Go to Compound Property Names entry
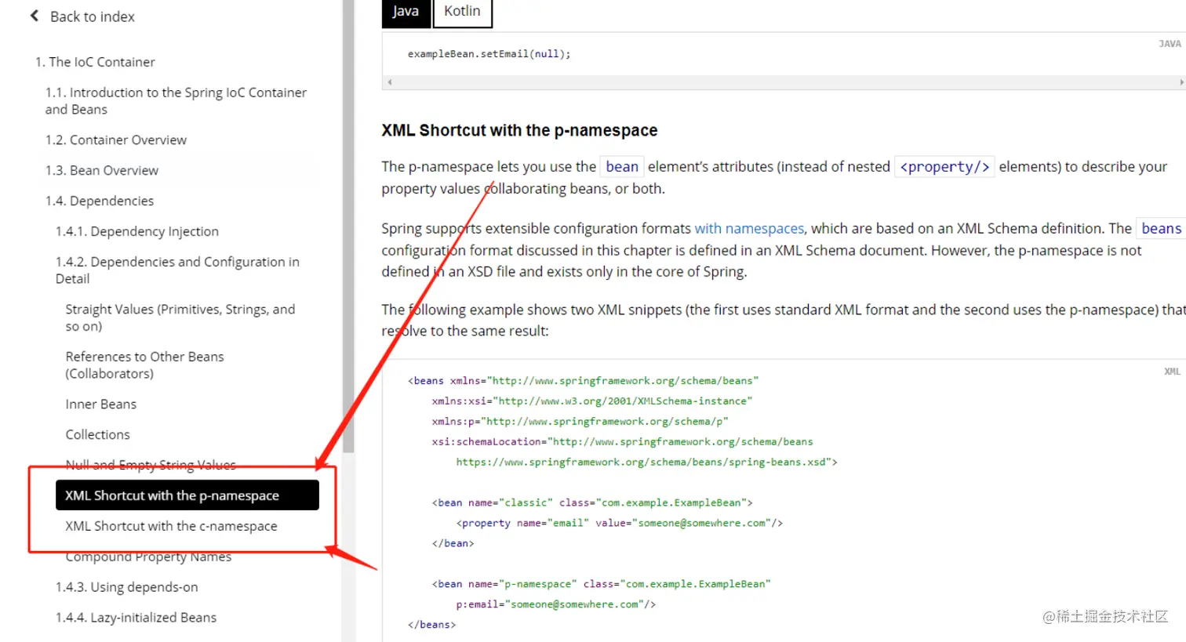The height and width of the screenshot is (642, 1186). [148, 557]
